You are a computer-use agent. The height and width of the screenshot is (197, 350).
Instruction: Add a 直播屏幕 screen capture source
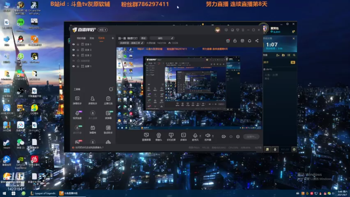click(x=146, y=137)
